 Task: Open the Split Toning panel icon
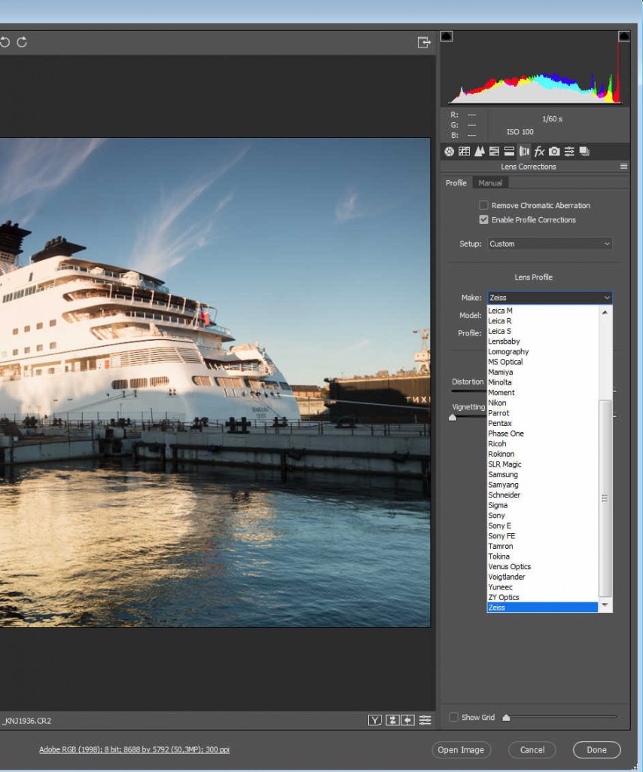point(510,152)
